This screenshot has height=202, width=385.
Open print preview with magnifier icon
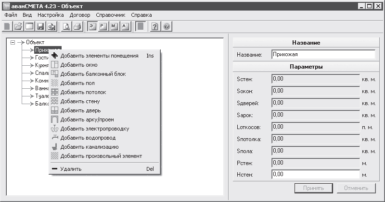click(67, 26)
